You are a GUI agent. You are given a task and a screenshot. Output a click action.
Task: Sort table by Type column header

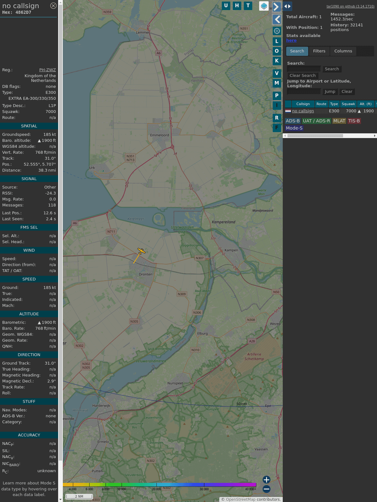pyautogui.click(x=334, y=104)
